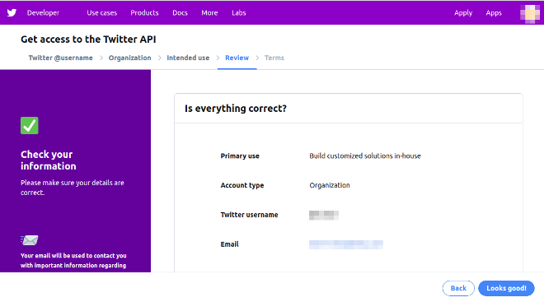This screenshot has width=544, height=302.
Task: Open the Labs menu
Action: 239,13
